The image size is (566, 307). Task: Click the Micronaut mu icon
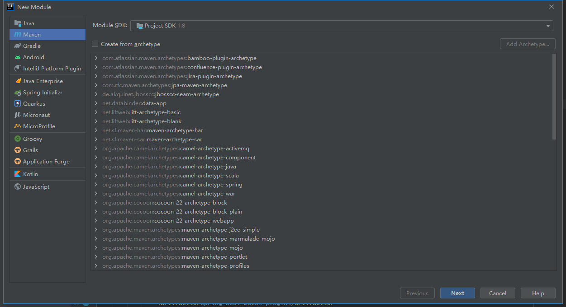click(18, 115)
